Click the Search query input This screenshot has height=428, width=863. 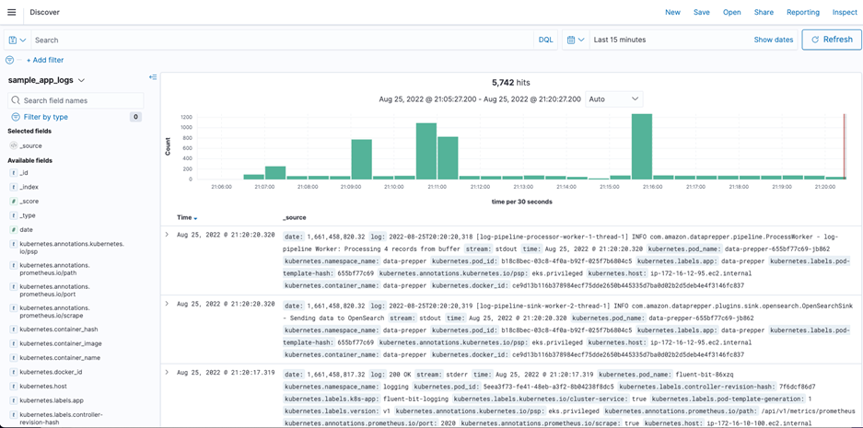(282, 40)
